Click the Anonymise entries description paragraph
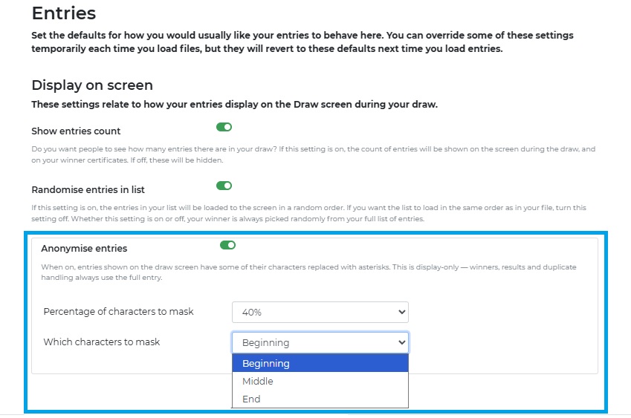The width and height of the screenshot is (631, 418). coord(308,272)
